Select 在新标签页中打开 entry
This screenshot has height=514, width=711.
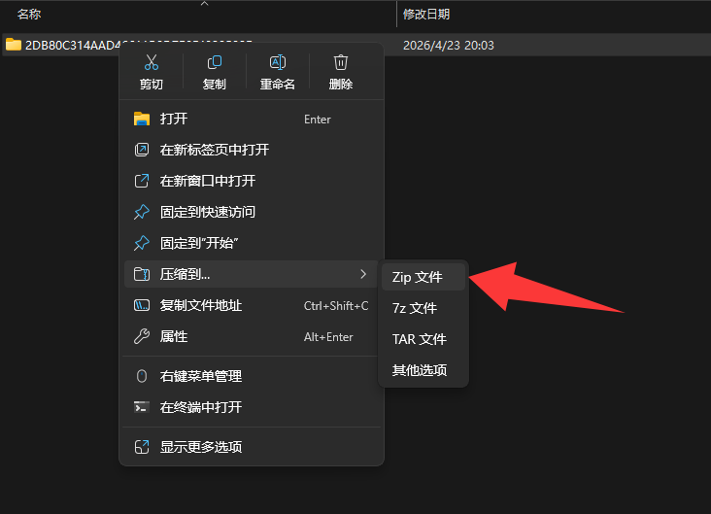click(252, 150)
